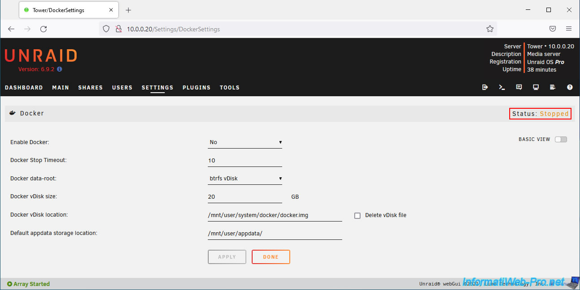
Task: Click the Apply button
Action: click(x=227, y=257)
